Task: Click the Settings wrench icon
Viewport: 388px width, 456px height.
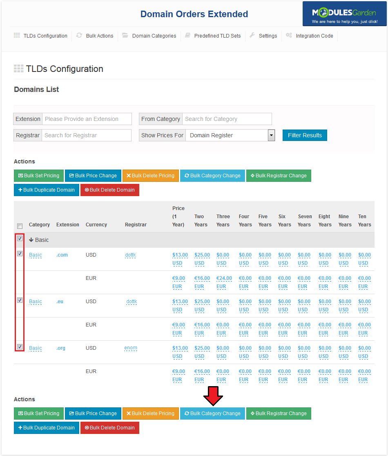Action: (252, 36)
